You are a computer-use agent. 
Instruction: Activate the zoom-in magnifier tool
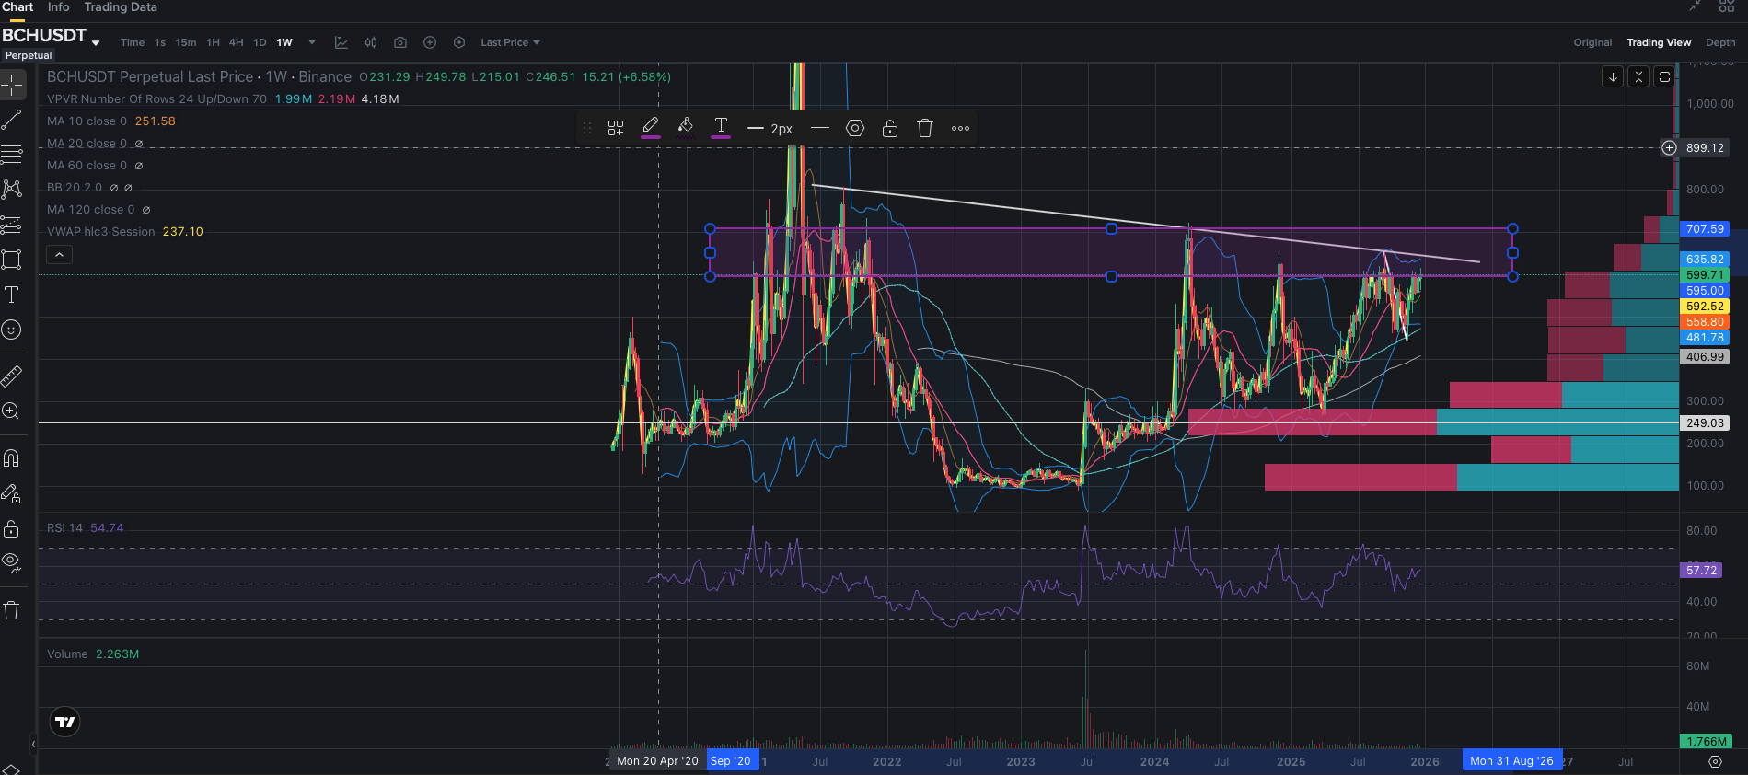tap(12, 411)
